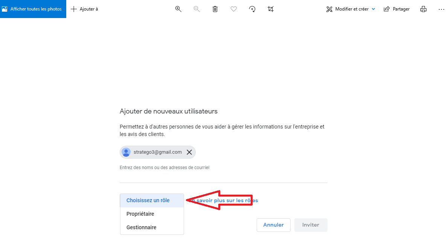This screenshot has height=242, width=446.
Task: Choose the Gestionnaire role
Action: point(152,227)
